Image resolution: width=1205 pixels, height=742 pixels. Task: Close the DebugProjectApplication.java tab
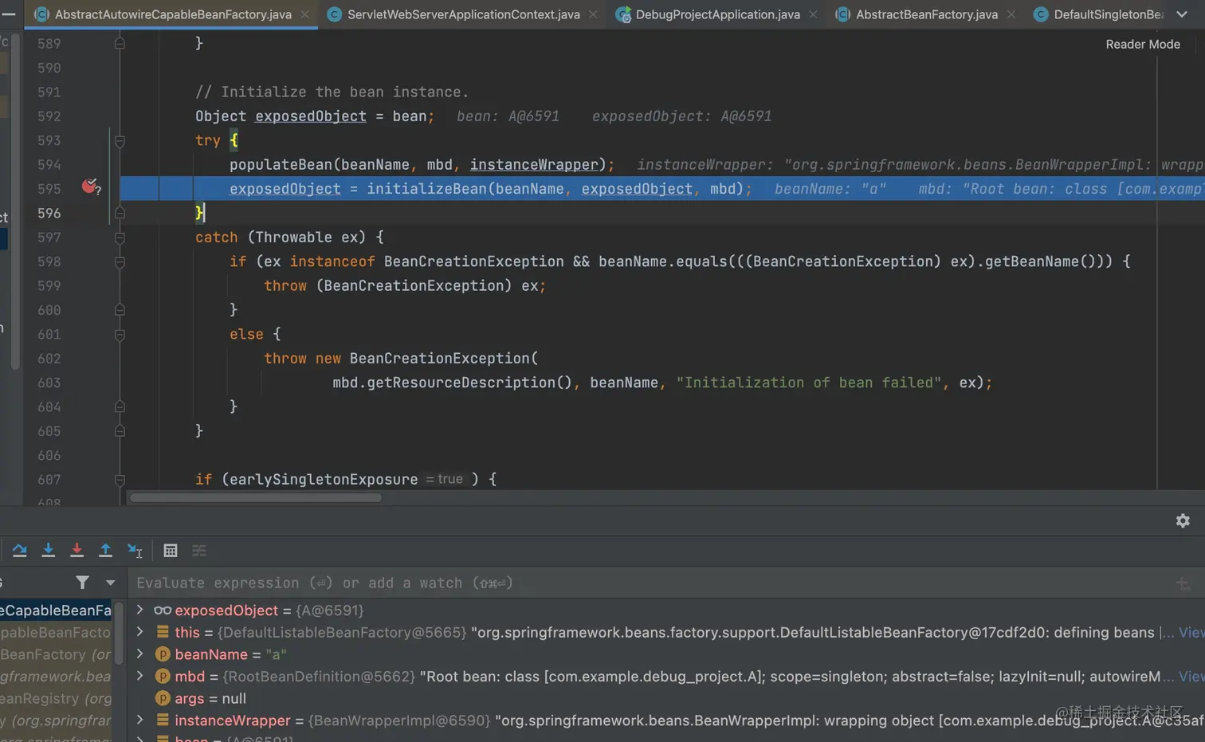point(813,14)
